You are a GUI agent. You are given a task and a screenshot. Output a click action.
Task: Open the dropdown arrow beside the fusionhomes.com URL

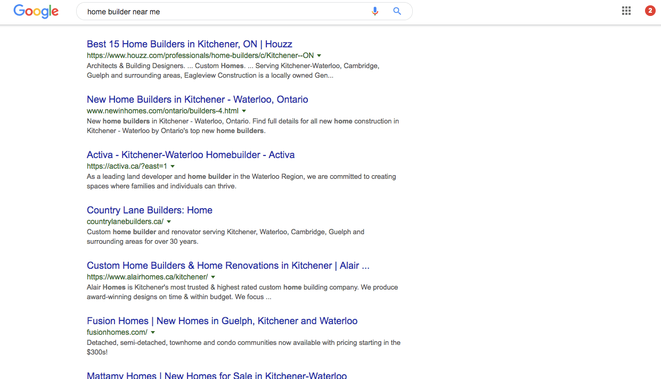(x=153, y=332)
